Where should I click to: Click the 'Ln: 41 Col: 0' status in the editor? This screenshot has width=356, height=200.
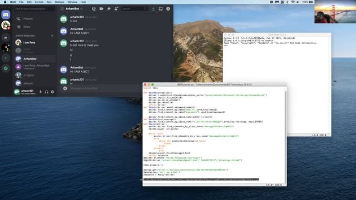(274, 185)
